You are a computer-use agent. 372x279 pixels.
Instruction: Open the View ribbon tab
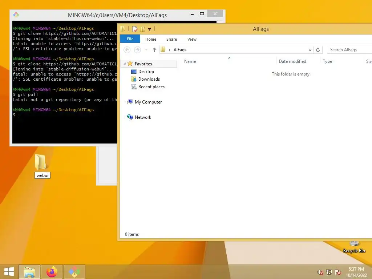(192, 39)
